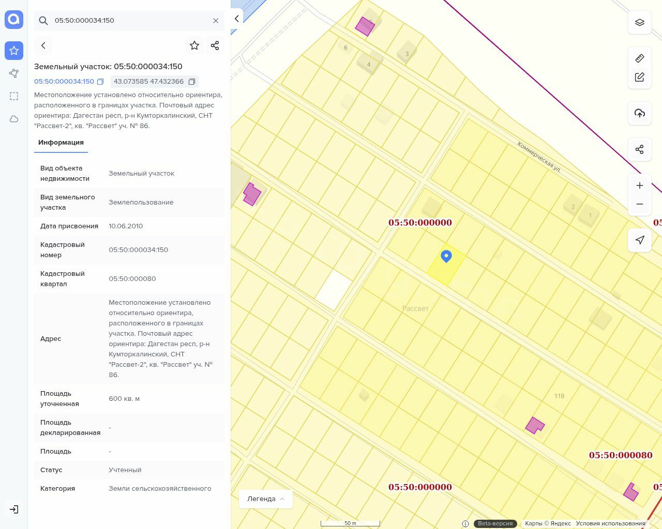Expand the Легенда panel
Image resolution: width=662 pixels, height=529 pixels.
(x=266, y=499)
